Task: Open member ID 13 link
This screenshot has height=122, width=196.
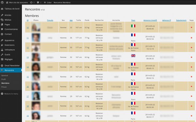Action: pos(28,57)
